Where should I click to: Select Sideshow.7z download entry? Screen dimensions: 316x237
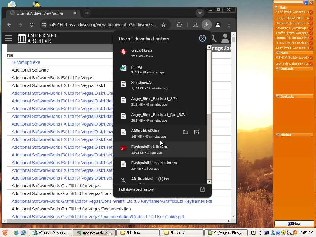click(x=160, y=85)
